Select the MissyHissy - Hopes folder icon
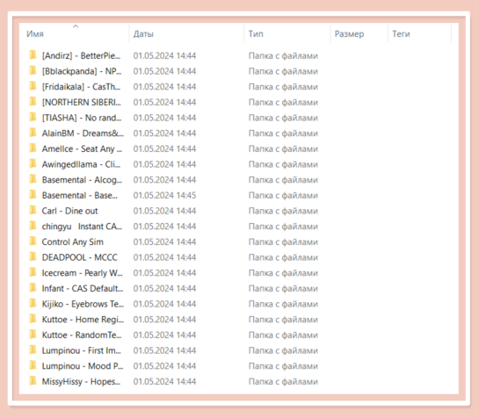The height and width of the screenshot is (418, 479). click(x=33, y=381)
